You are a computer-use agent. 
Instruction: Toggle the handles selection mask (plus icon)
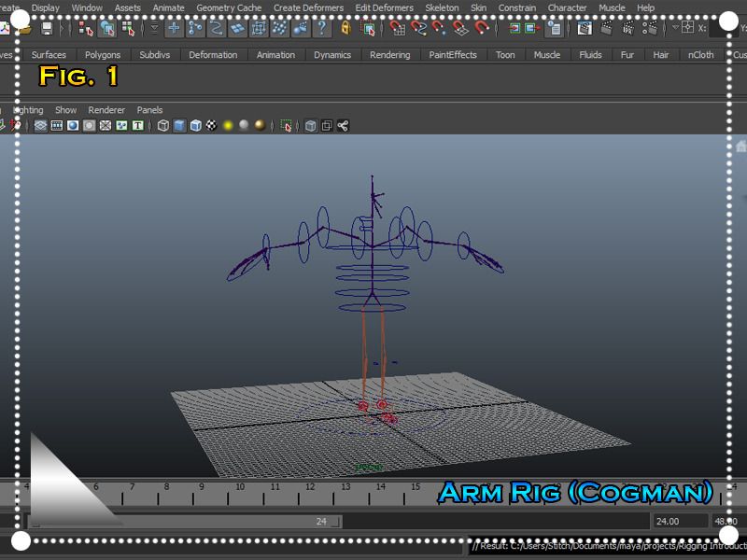174,29
